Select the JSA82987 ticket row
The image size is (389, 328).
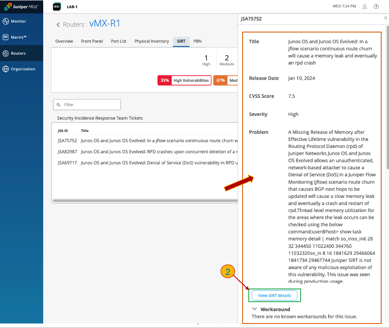pos(144,152)
